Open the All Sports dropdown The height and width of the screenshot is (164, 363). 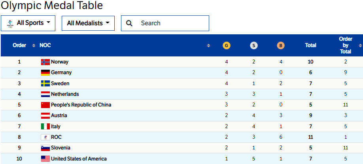28,23
